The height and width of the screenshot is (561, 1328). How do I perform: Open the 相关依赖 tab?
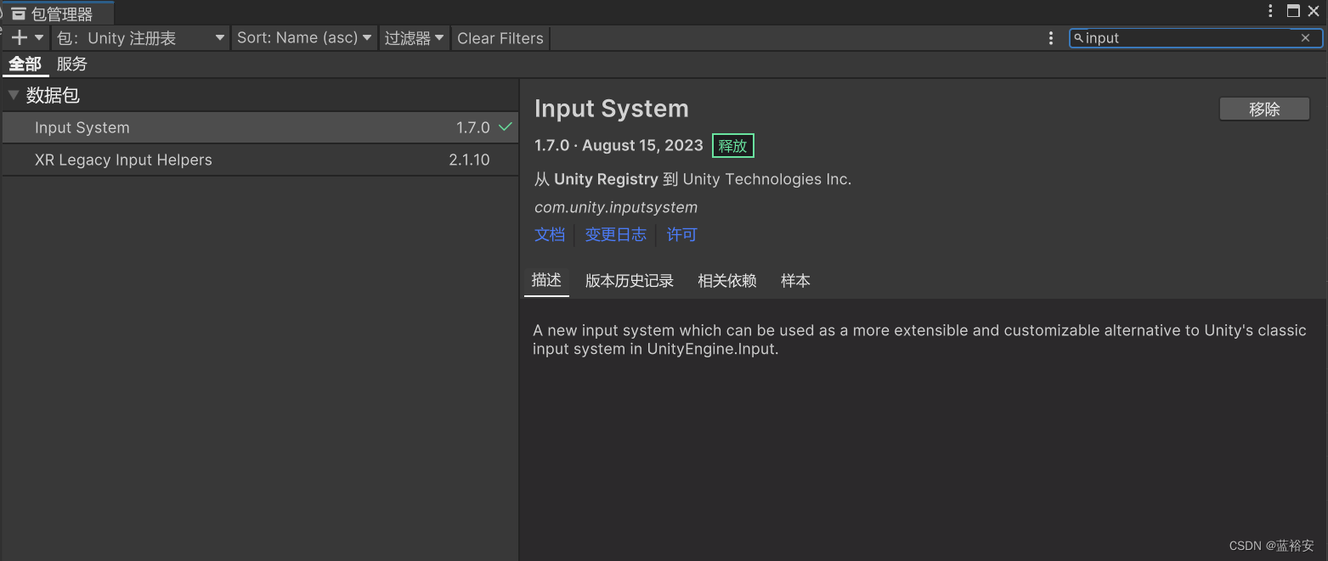pos(726,280)
